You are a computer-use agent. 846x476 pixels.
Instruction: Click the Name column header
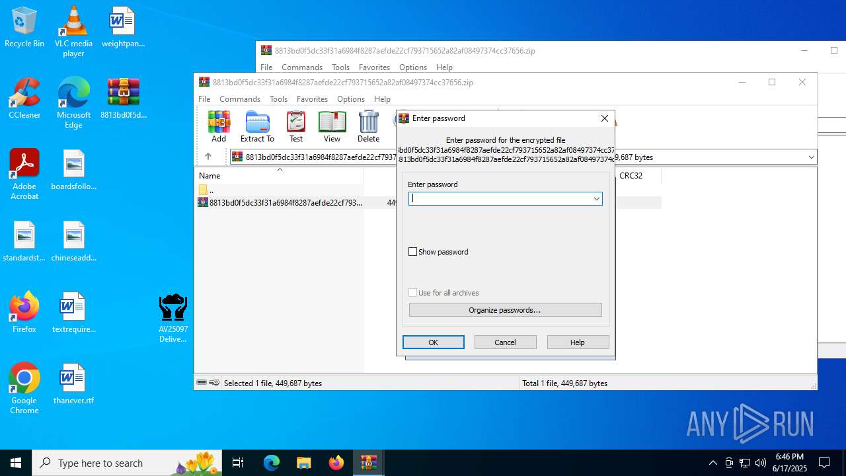click(280, 176)
